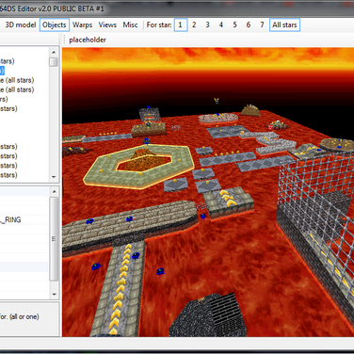
Task: Select star 7 in the For star row
Action: click(262, 24)
